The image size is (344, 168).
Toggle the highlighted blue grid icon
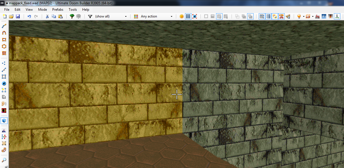tap(188, 16)
